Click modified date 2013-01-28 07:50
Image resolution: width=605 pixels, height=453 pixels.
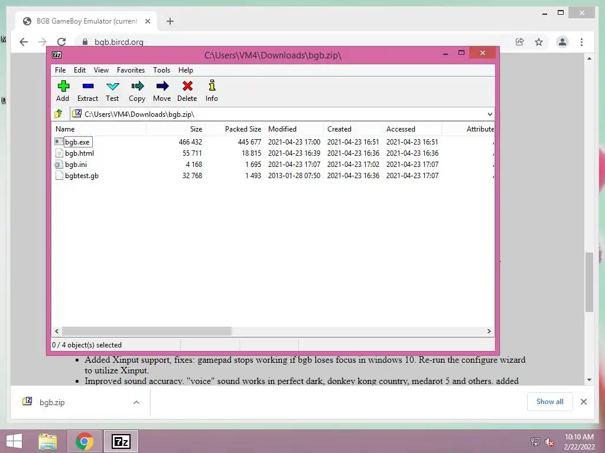294,175
